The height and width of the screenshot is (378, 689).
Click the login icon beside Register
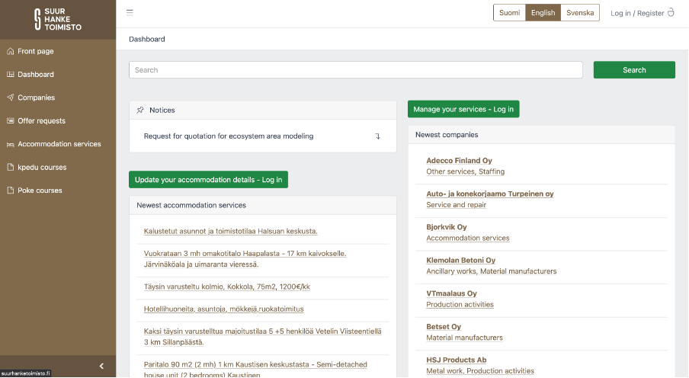[671, 12]
